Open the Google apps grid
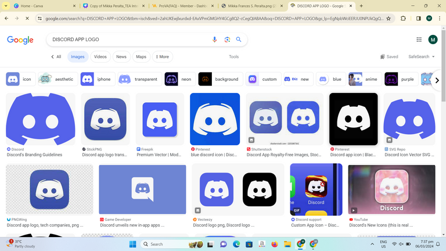Image resolution: width=446 pixels, height=251 pixels. click(x=419, y=40)
